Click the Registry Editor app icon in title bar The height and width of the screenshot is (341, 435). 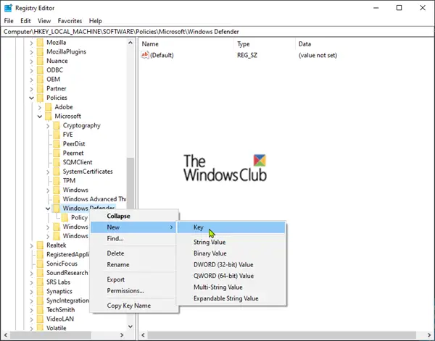tap(8, 8)
